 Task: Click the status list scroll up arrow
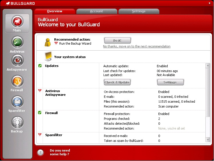pos(208,65)
